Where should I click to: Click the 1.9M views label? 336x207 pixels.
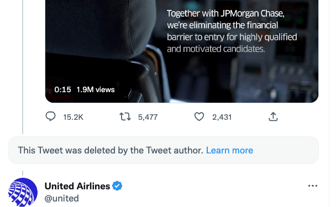(x=96, y=89)
